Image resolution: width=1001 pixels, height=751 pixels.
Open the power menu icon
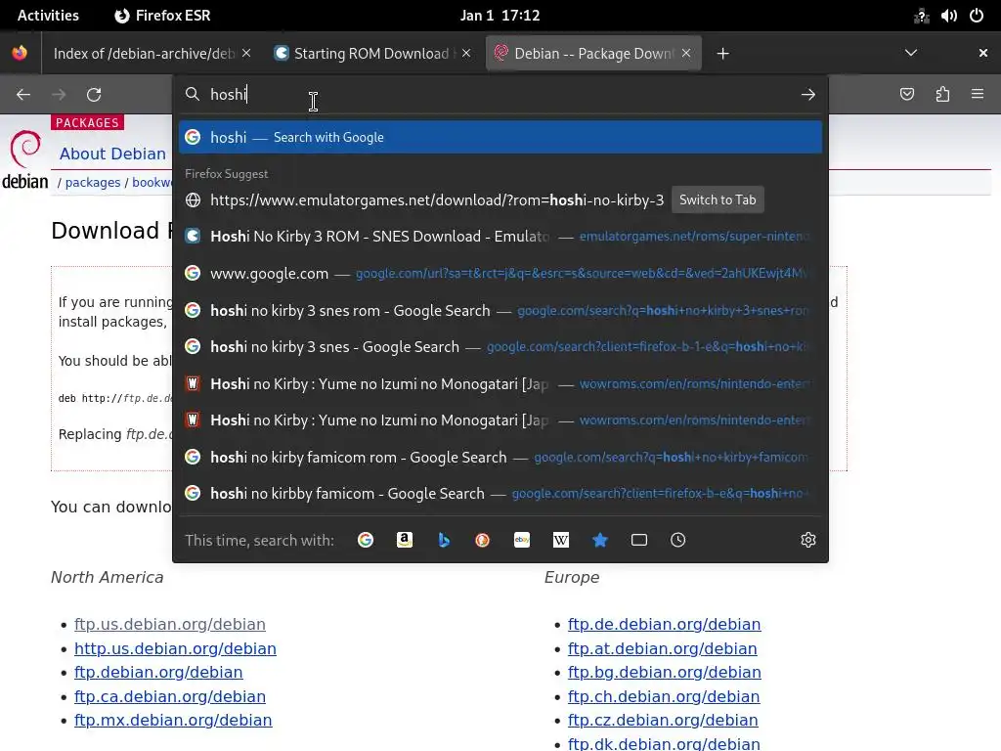[x=977, y=16]
